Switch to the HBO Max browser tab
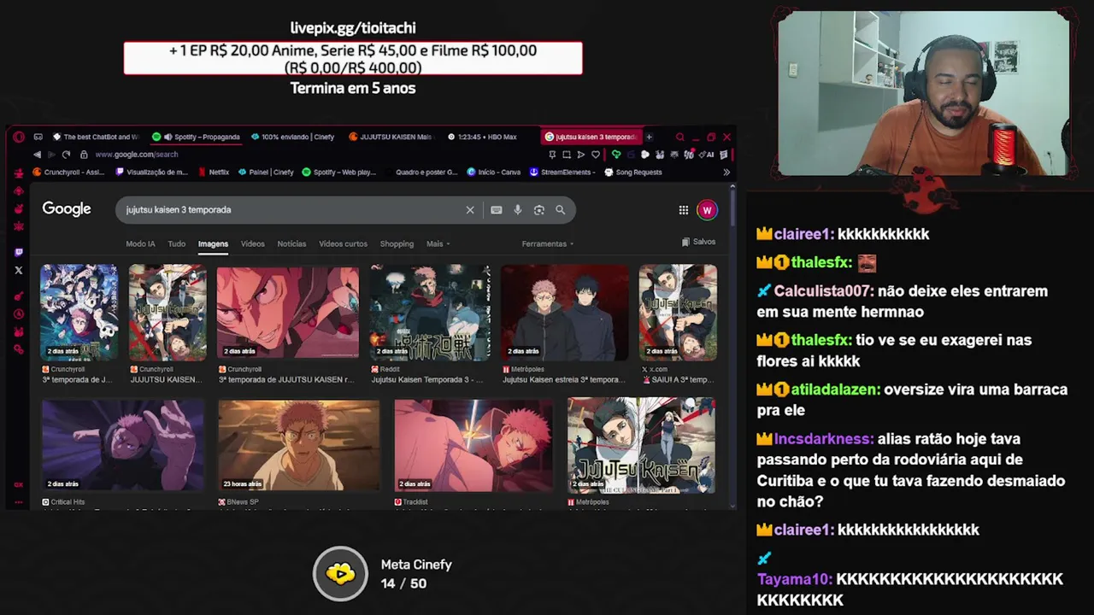Screen dimensions: 1094x615 (481, 137)
